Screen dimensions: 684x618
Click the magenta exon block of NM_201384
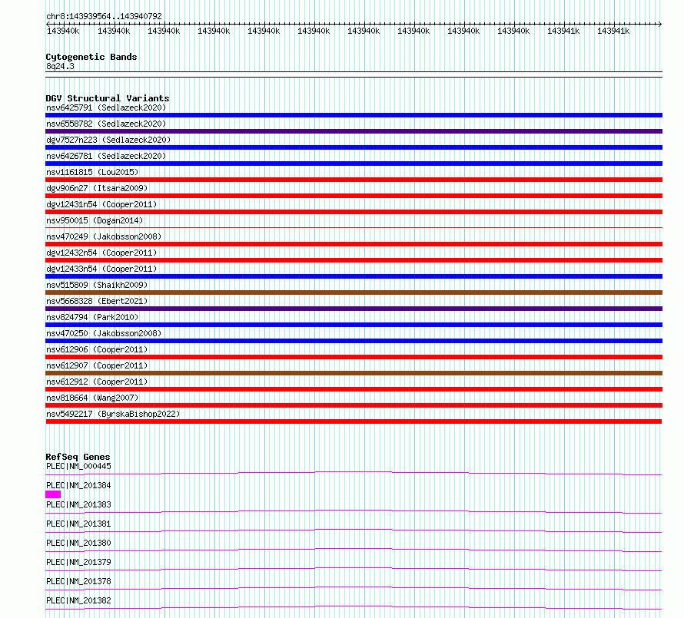point(53,494)
